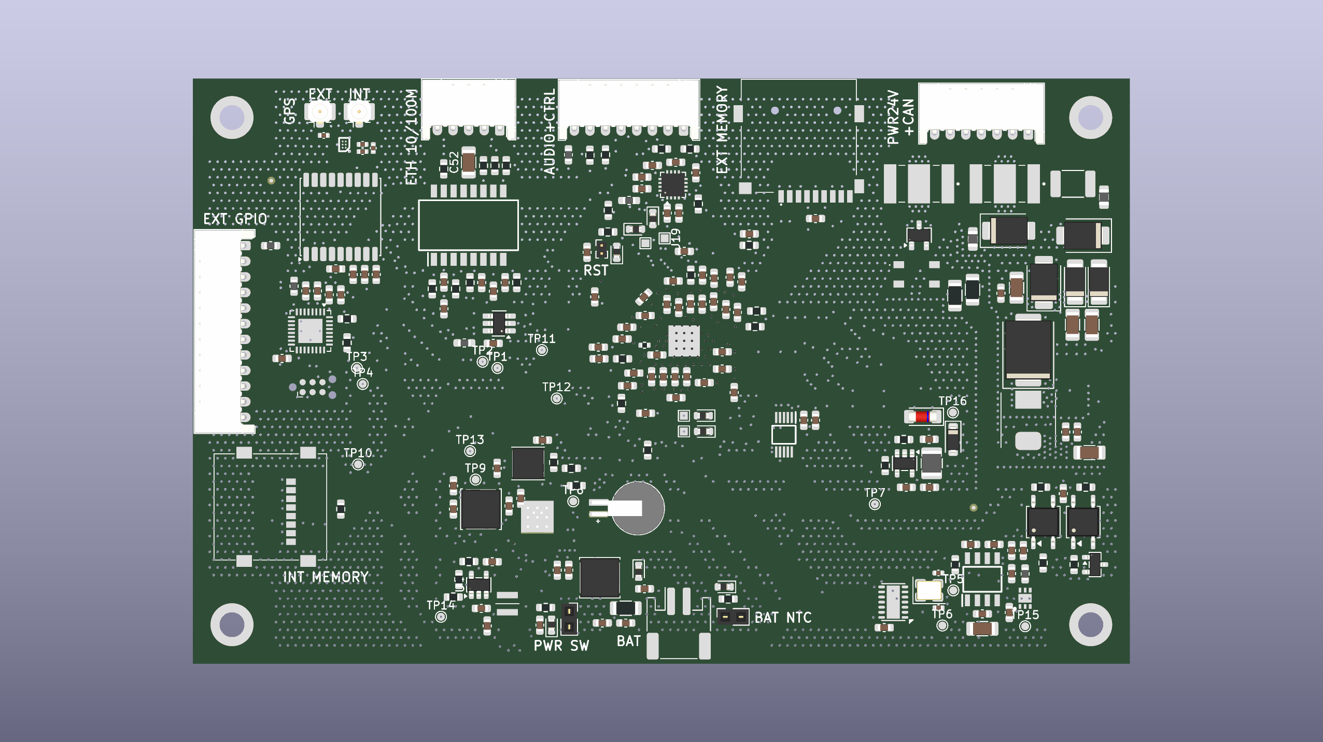Select the QFN chip above TP3
The height and width of the screenshot is (742, 1323).
(x=310, y=330)
